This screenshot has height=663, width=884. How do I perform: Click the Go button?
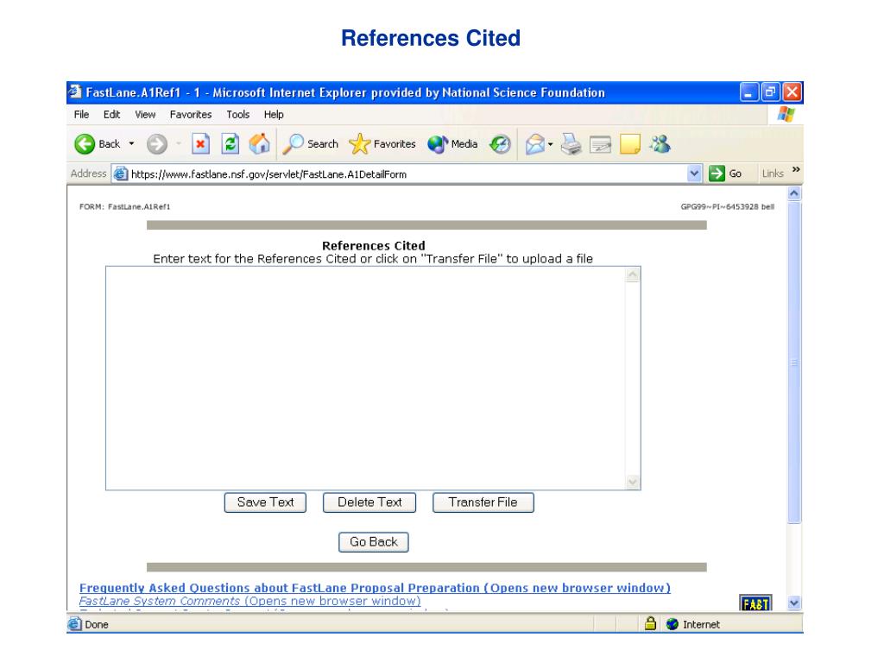(x=725, y=174)
